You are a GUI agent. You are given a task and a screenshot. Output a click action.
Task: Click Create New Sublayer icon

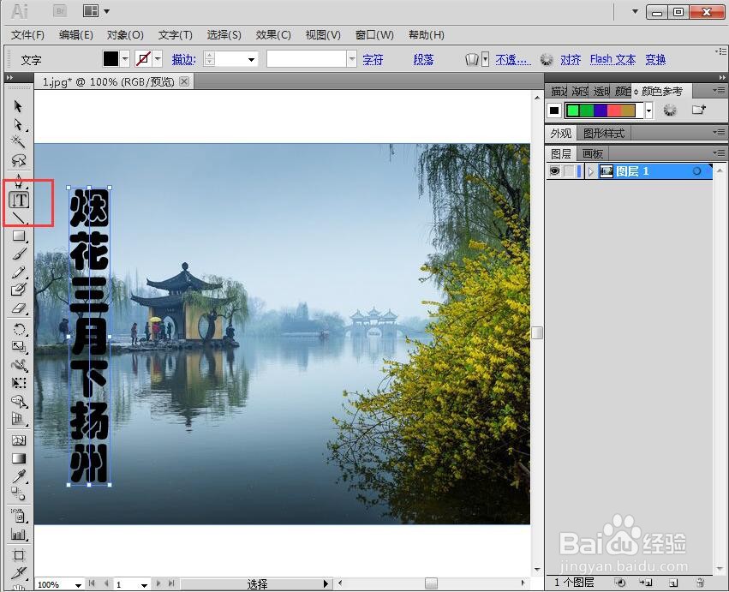[646, 583]
